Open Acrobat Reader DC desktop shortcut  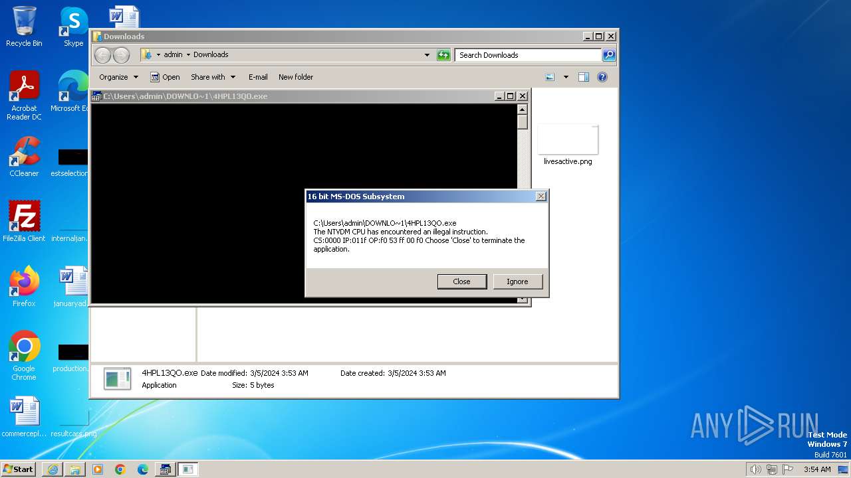pos(24,95)
